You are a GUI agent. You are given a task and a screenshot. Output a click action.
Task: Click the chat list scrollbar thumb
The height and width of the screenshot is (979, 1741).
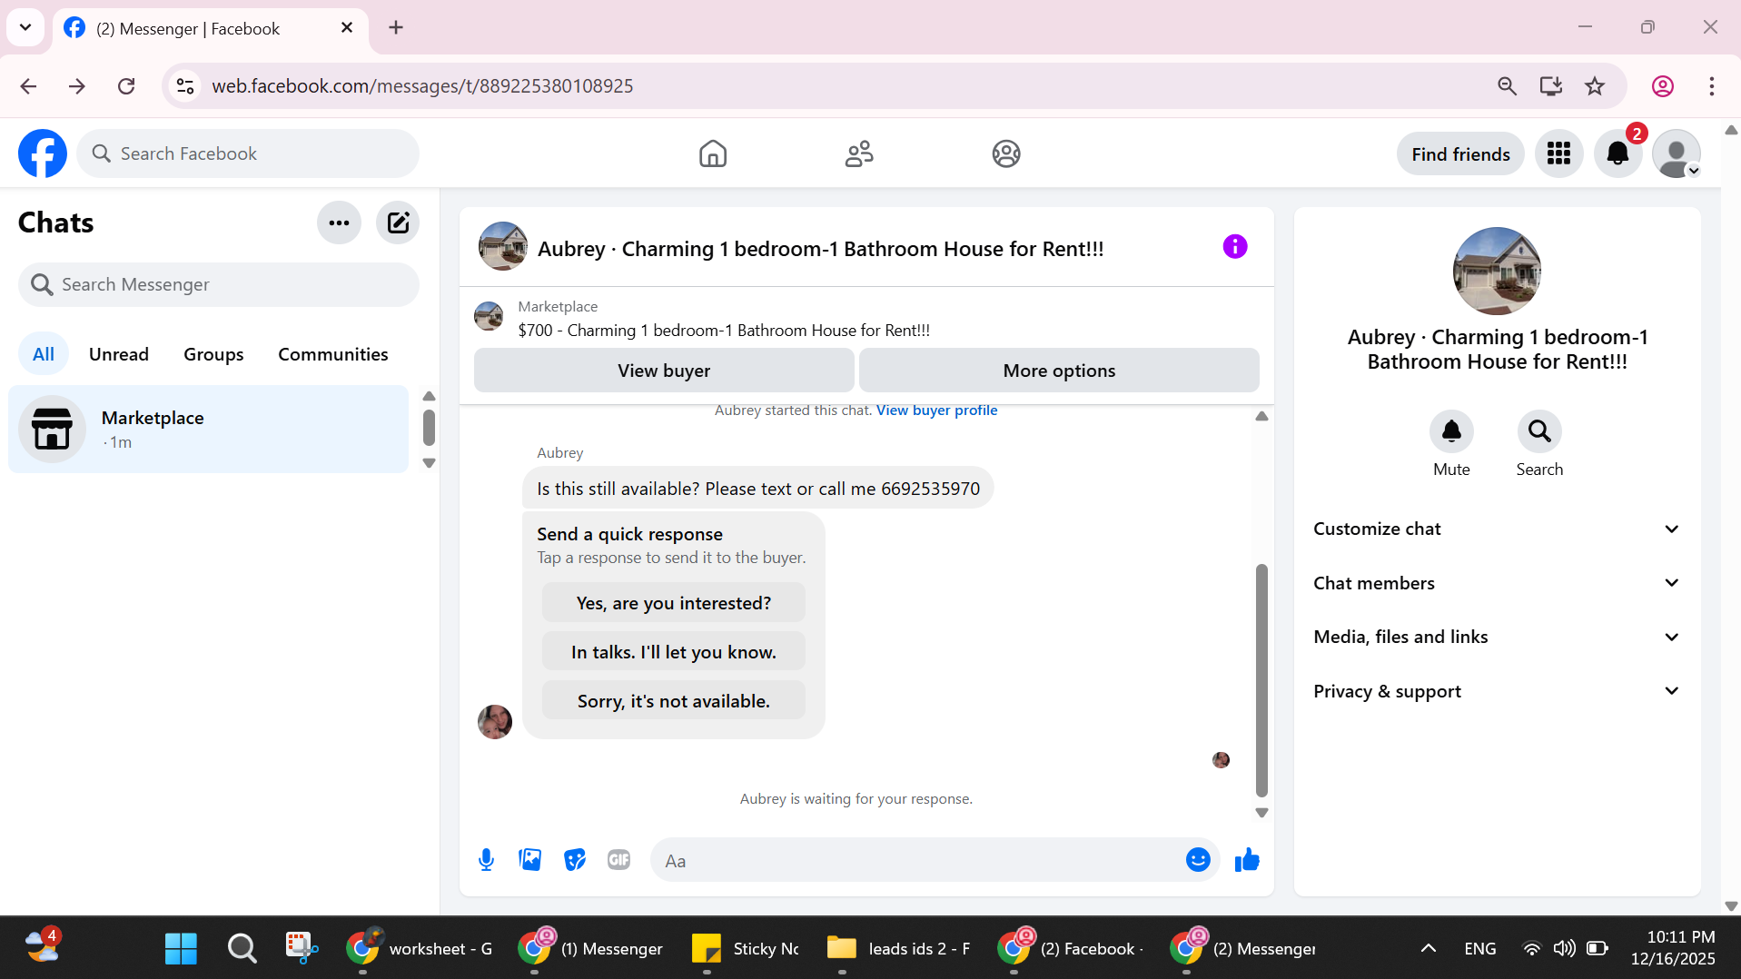pyautogui.click(x=429, y=428)
